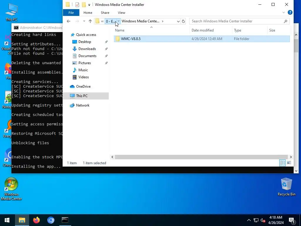Click the search magnifier icon
This screenshot has width=301, height=226.
click(x=285, y=21)
